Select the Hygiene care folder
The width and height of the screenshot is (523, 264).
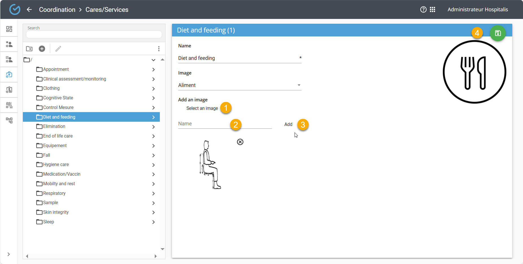click(x=56, y=165)
